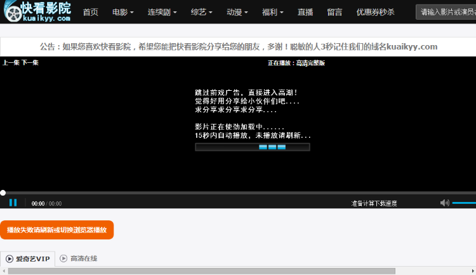Viewport: 476px width, 275px height.
Task: Click the 准备计算下载速度 status text
Action: (x=374, y=203)
